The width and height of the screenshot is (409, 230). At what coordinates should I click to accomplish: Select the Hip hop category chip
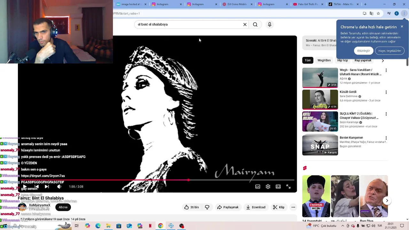343,60
